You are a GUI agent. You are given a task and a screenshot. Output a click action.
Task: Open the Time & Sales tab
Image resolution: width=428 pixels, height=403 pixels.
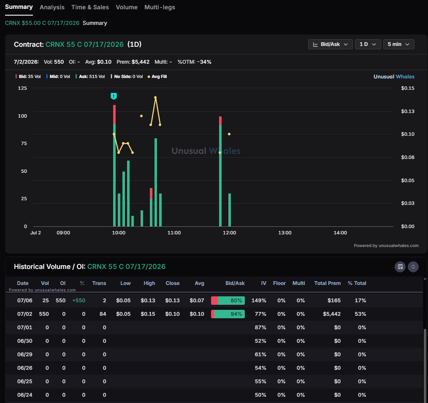90,7
